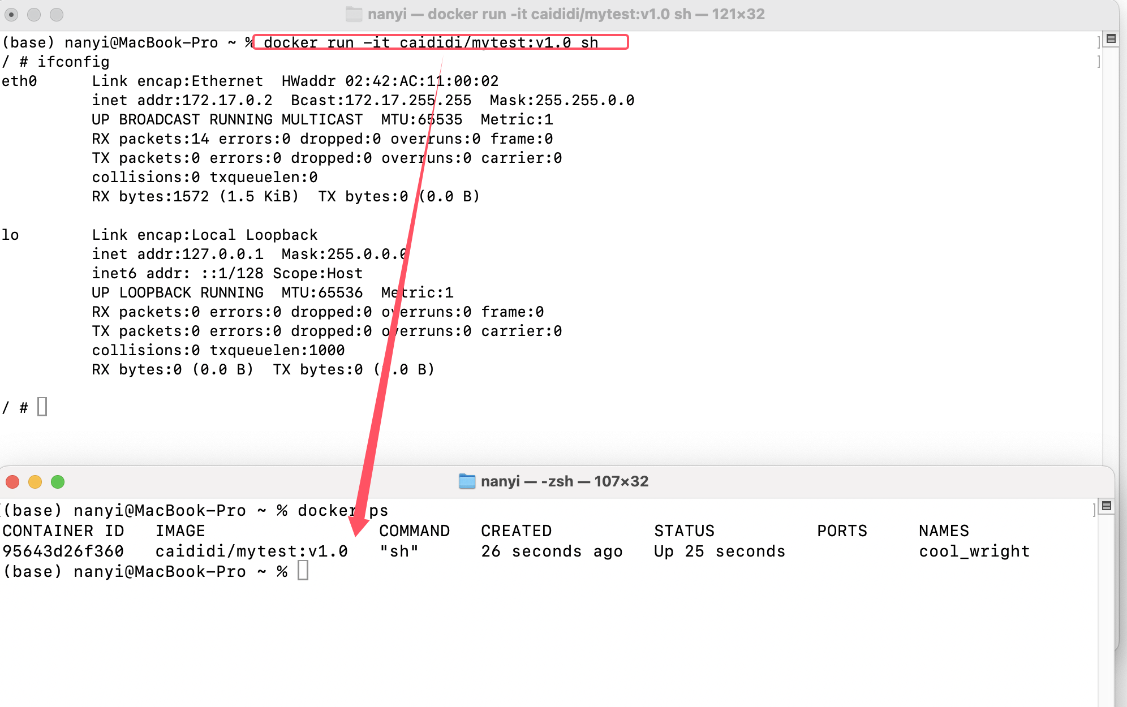The height and width of the screenshot is (707, 1127).
Task: Click the image name caididi/mytest:v1.0 in docker ps output
Action: [x=252, y=551]
